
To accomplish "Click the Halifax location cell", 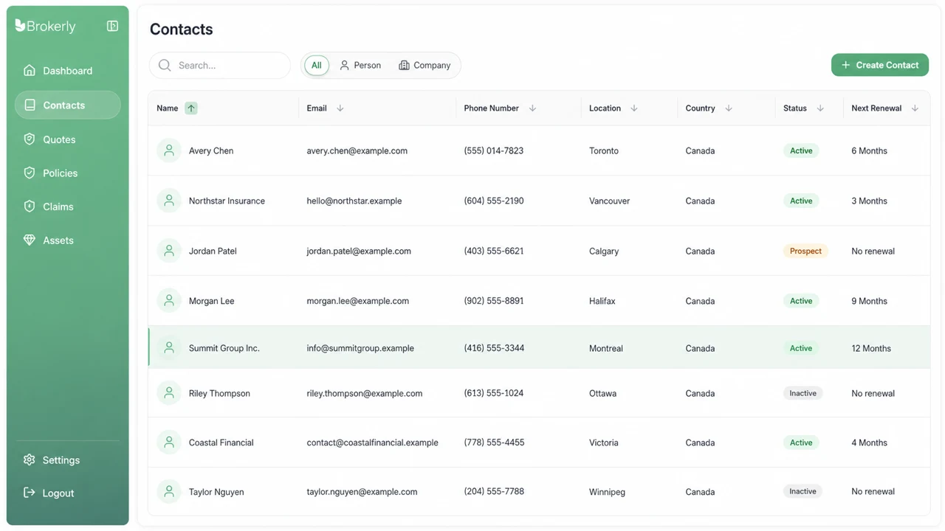I will pos(602,301).
